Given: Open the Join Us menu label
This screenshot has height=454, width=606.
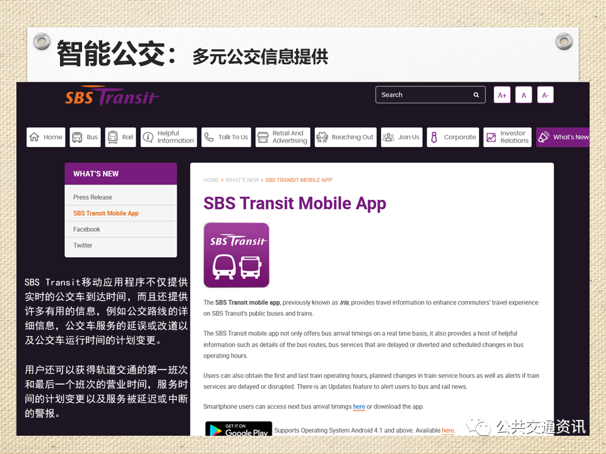Looking at the screenshot, I should [x=408, y=137].
